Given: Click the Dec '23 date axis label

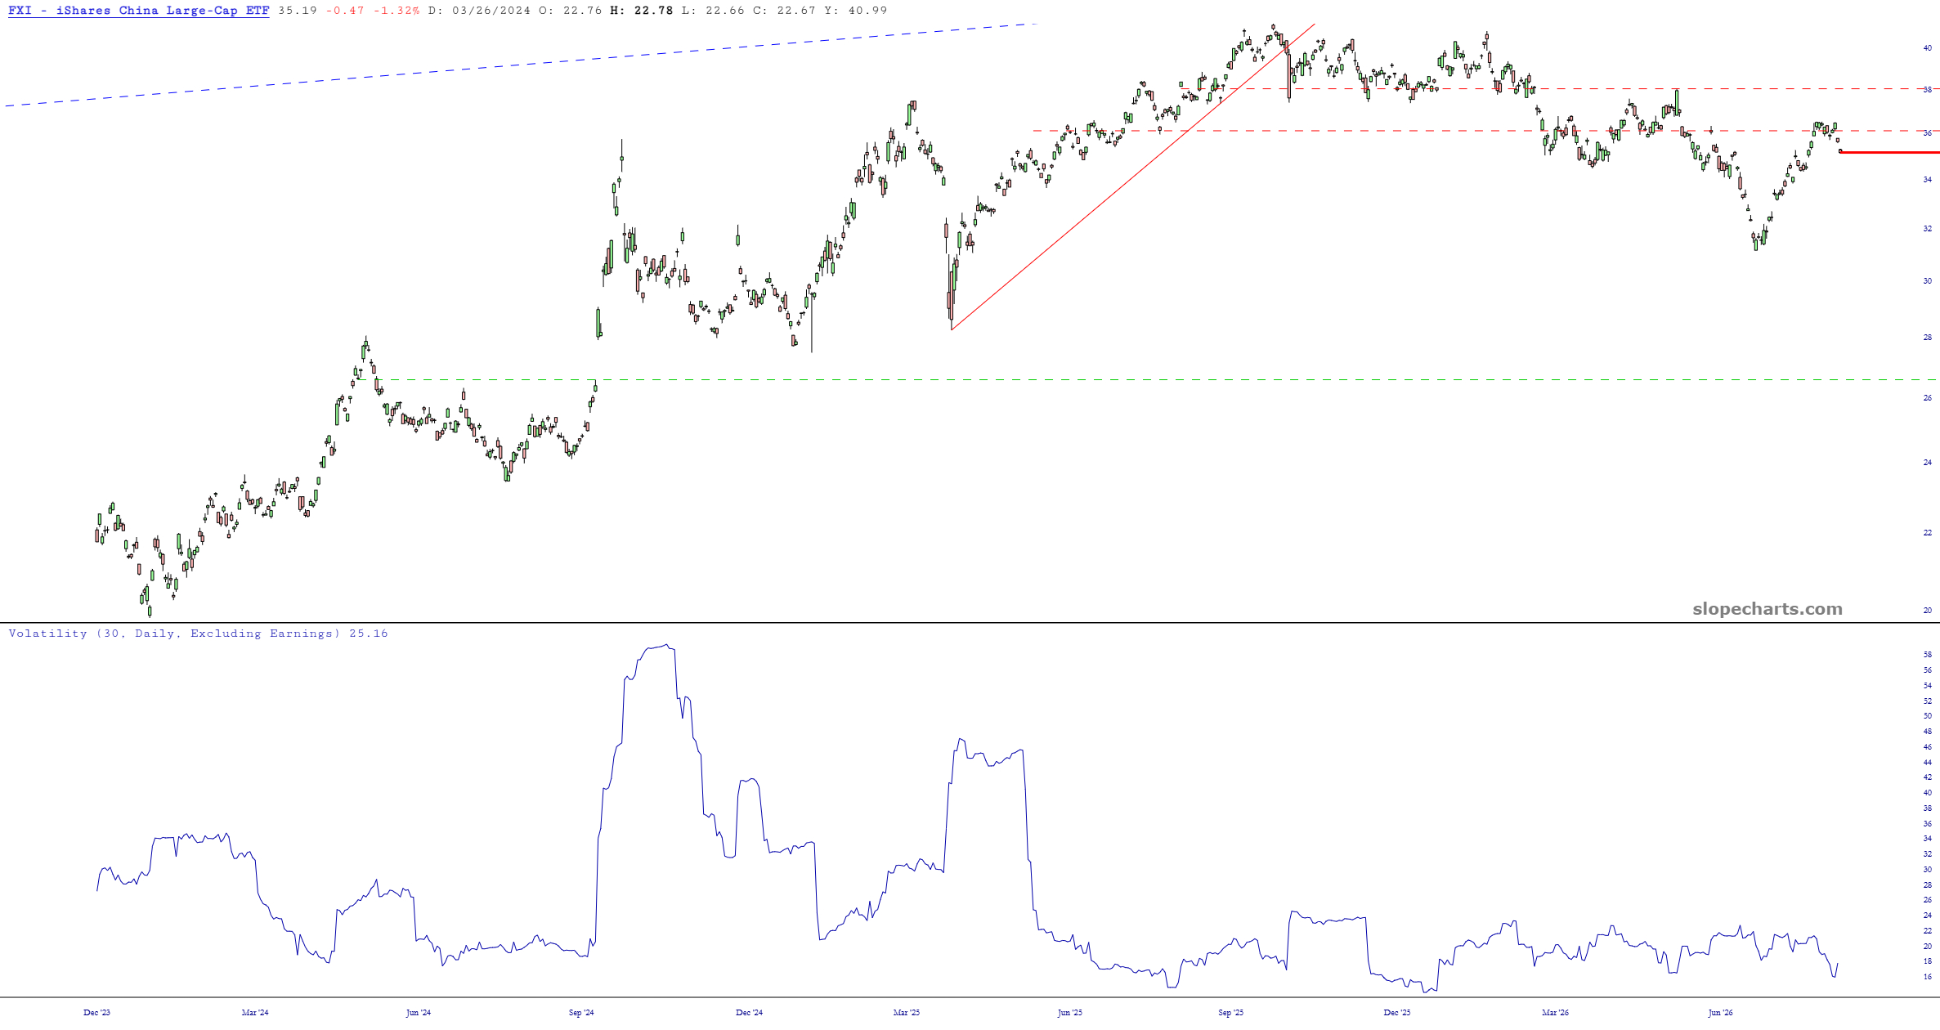Looking at the screenshot, I should pos(96,1013).
